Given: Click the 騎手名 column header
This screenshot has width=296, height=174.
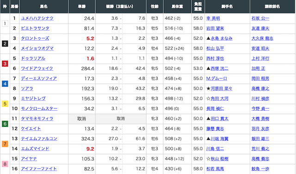Looking at the screenshot, I should coord(227,6).
